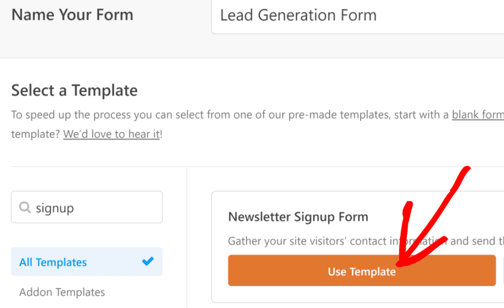Screen dimensions: 504x308
Task: Click the blue checkmark beside All Templates
Action: point(148,262)
